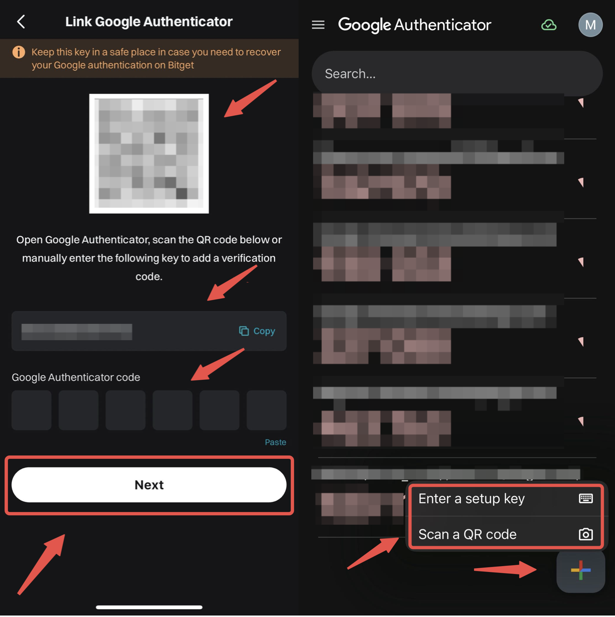Choose Scan a QR code
615x617 pixels.
505,534
